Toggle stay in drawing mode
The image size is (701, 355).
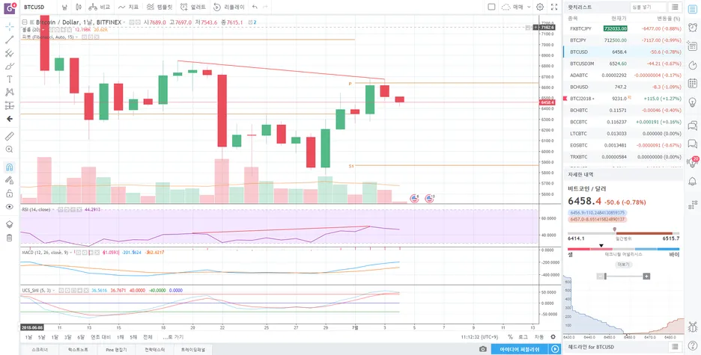pyautogui.click(x=10, y=180)
